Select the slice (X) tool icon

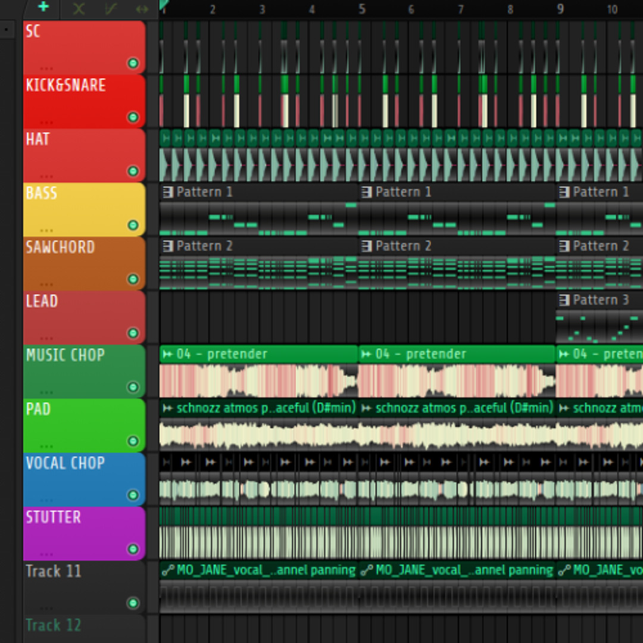click(x=78, y=8)
